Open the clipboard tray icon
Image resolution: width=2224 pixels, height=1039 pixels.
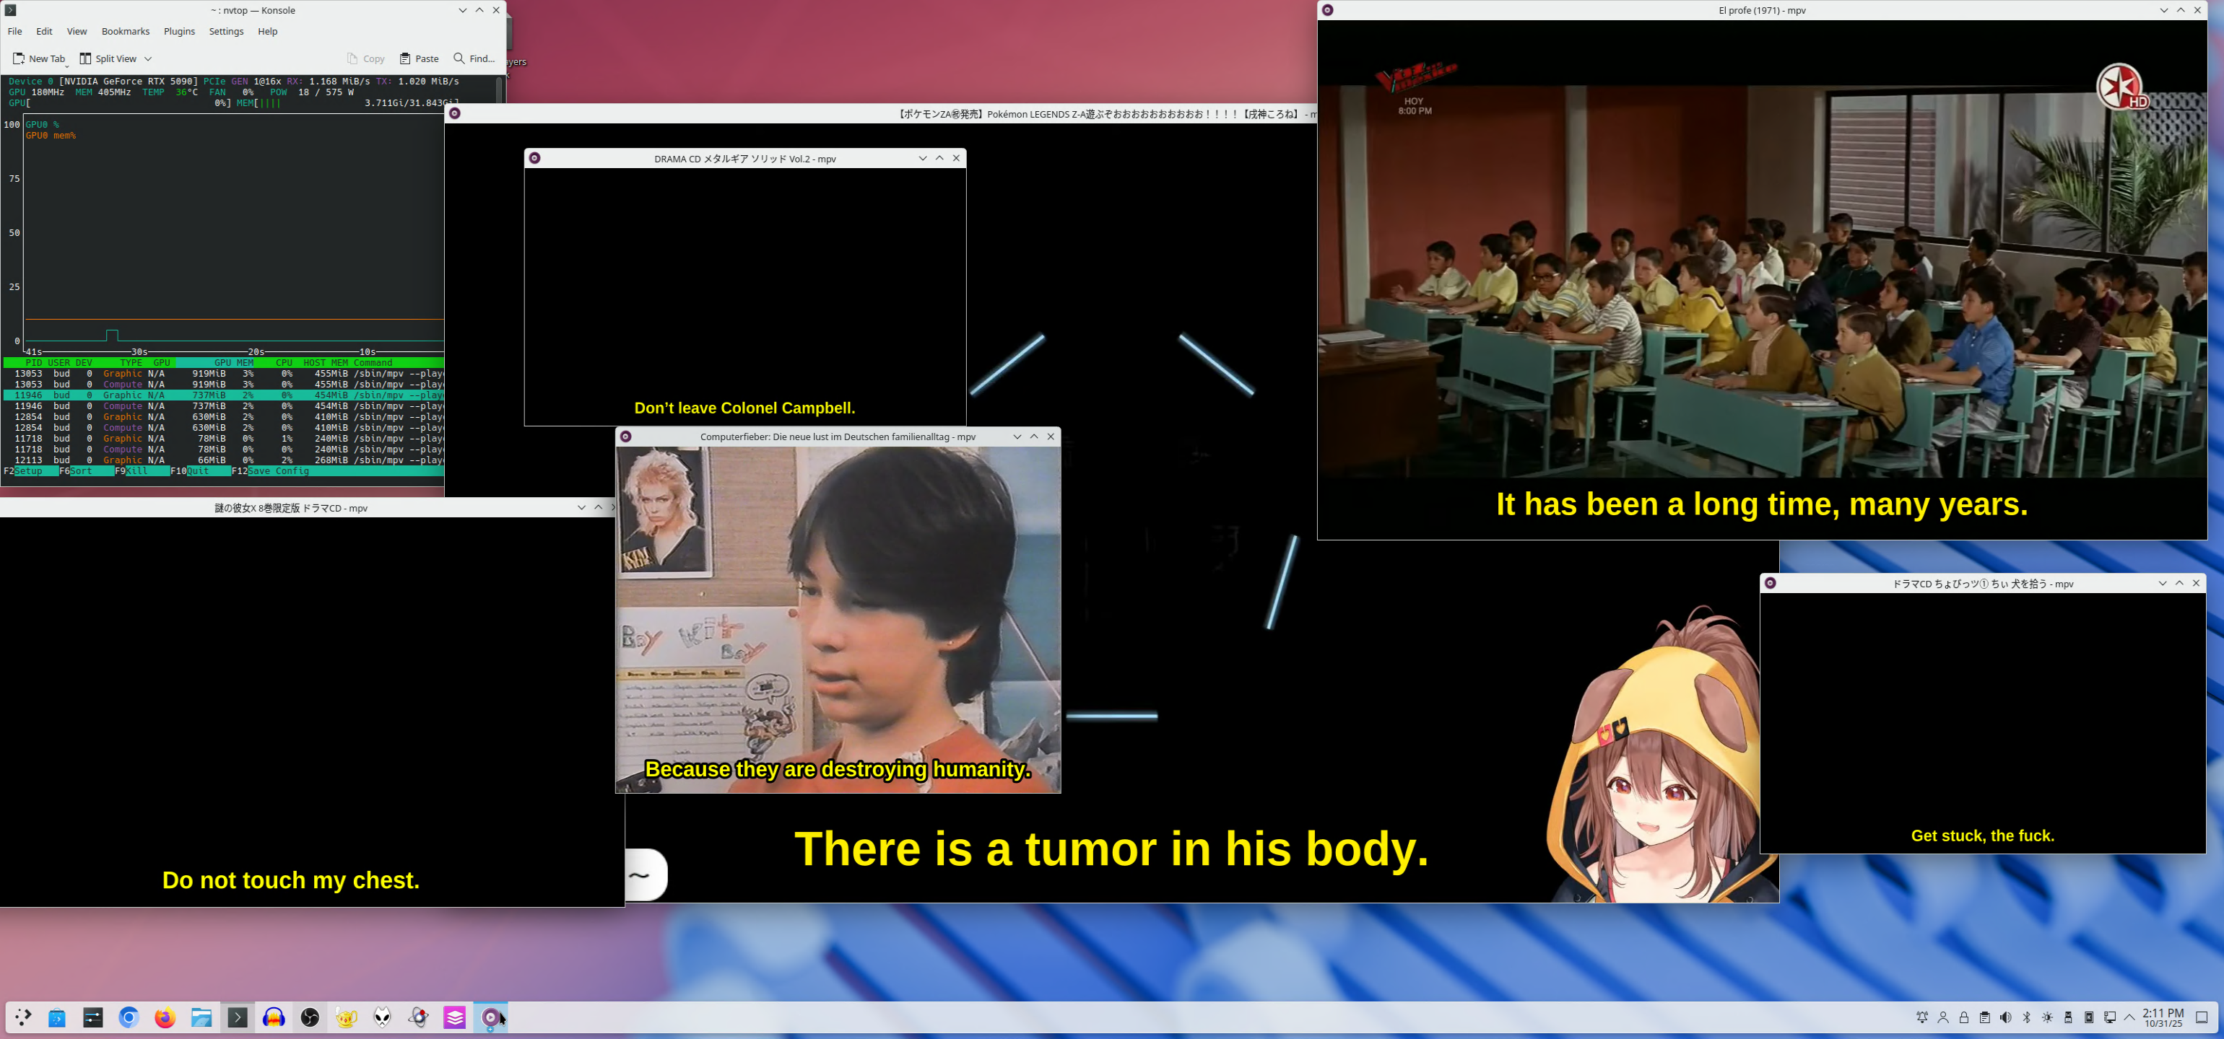(x=1984, y=1017)
